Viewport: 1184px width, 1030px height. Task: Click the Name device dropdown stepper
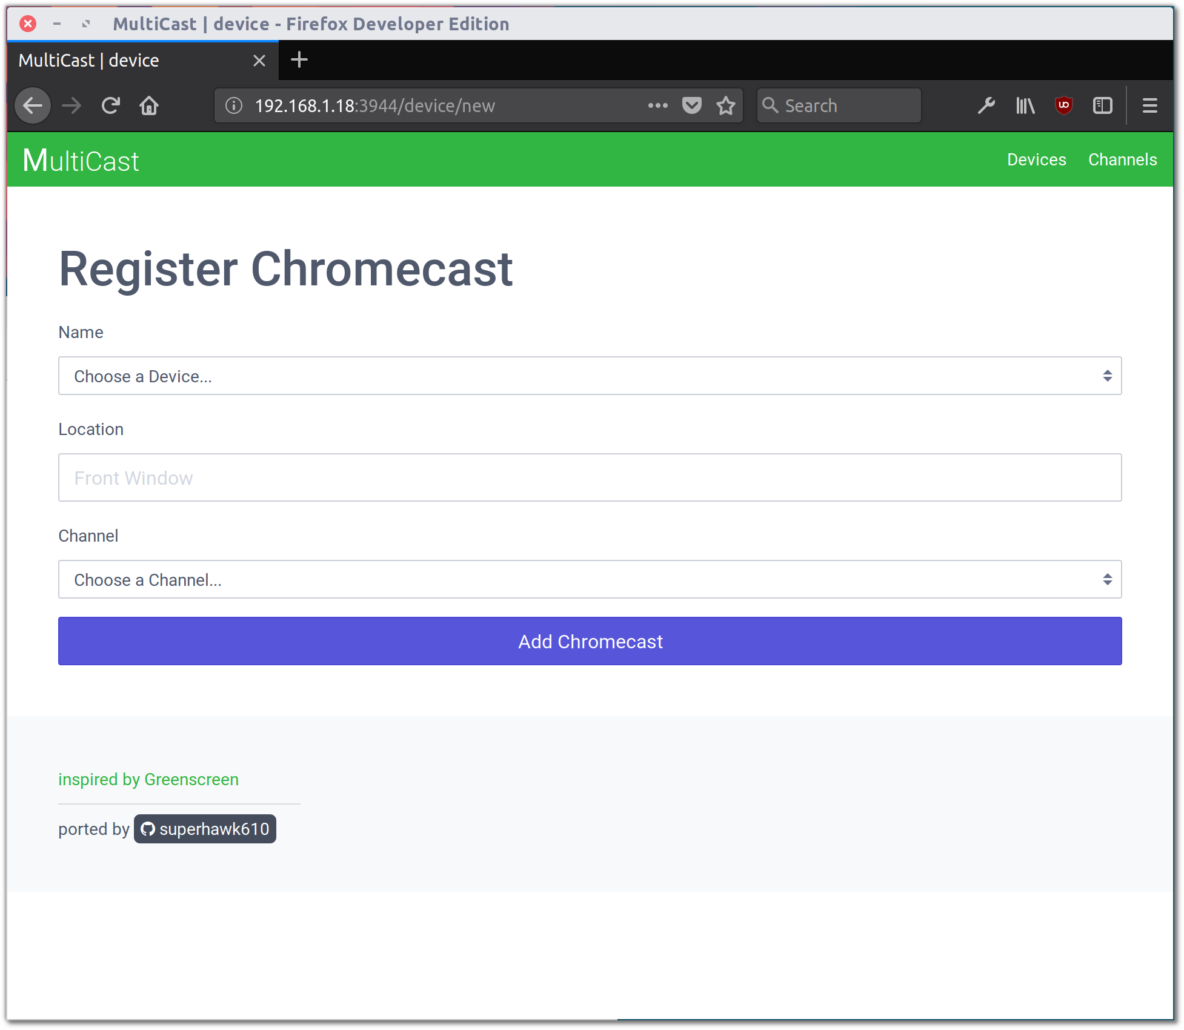click(1106, 376)
